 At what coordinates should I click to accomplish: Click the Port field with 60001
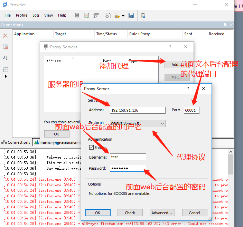pyautogui.click(x=191, y=110)
